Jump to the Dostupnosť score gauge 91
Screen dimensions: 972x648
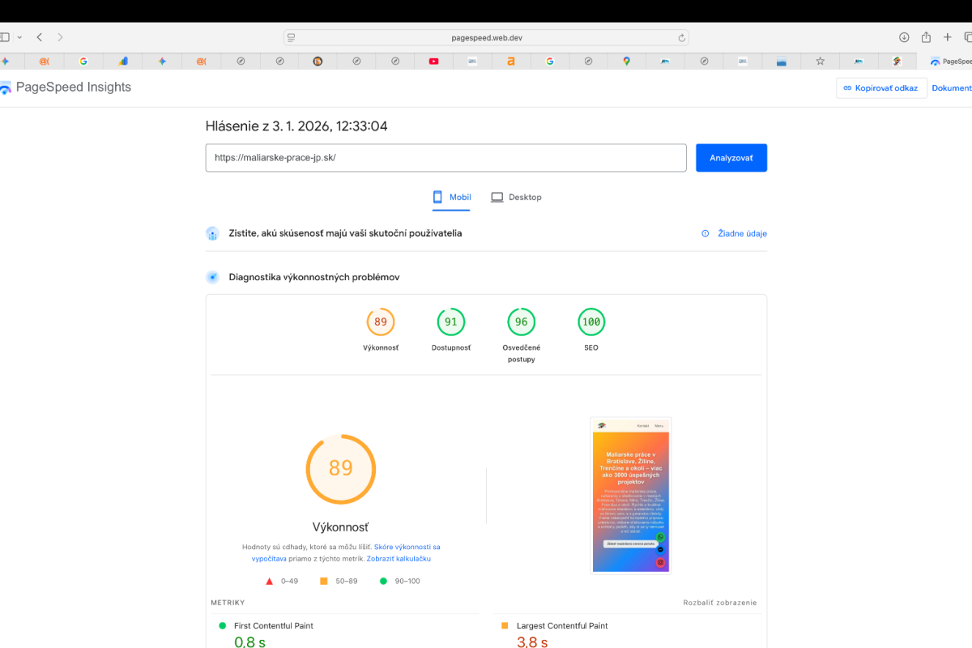pyautogui.click(x=450, y=322)
